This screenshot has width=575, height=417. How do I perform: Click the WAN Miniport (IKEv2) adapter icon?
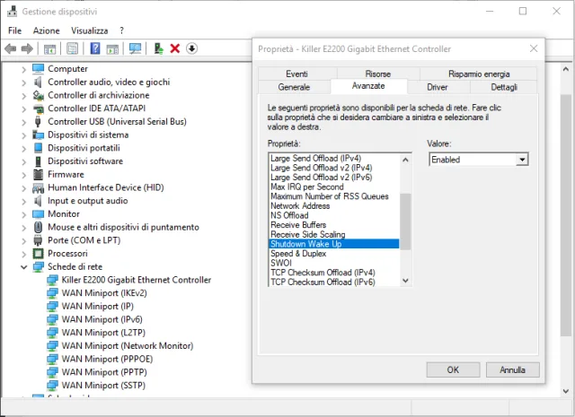coord(52,293)
